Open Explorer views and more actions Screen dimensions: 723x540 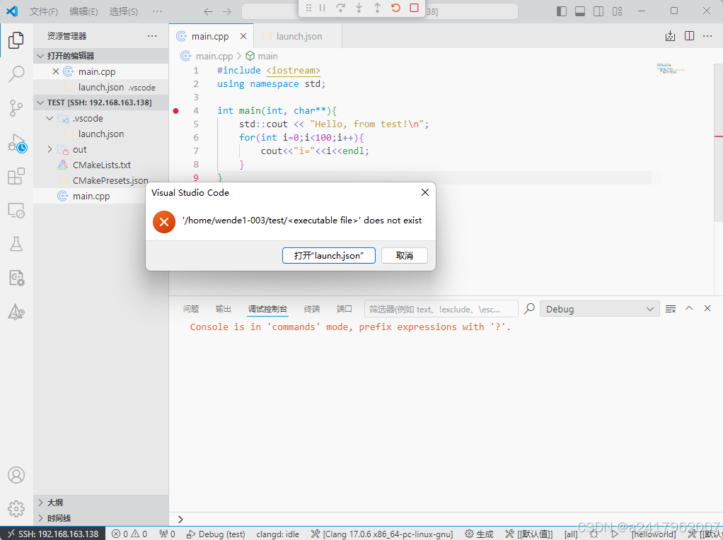152,36
